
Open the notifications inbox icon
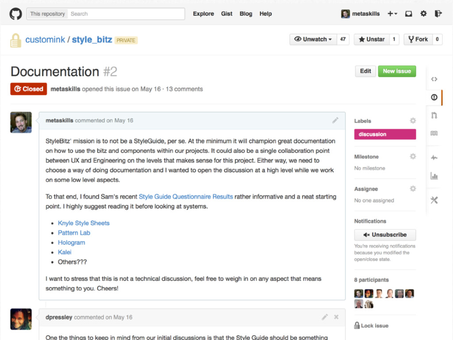408,14
